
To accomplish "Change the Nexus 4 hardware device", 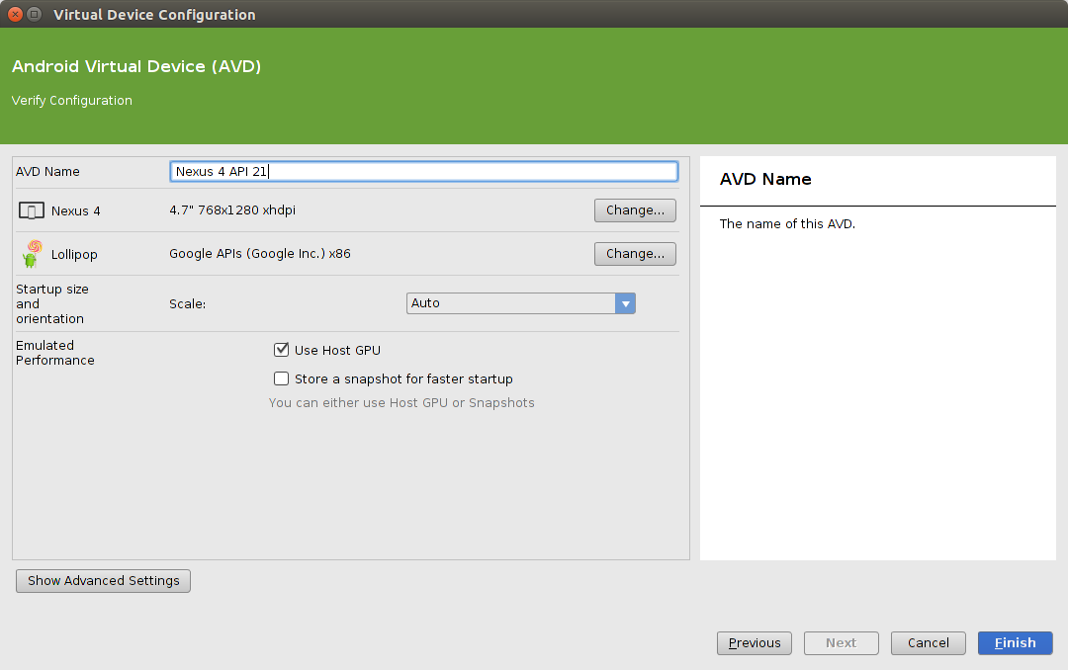I will click(x=635, y=210).
